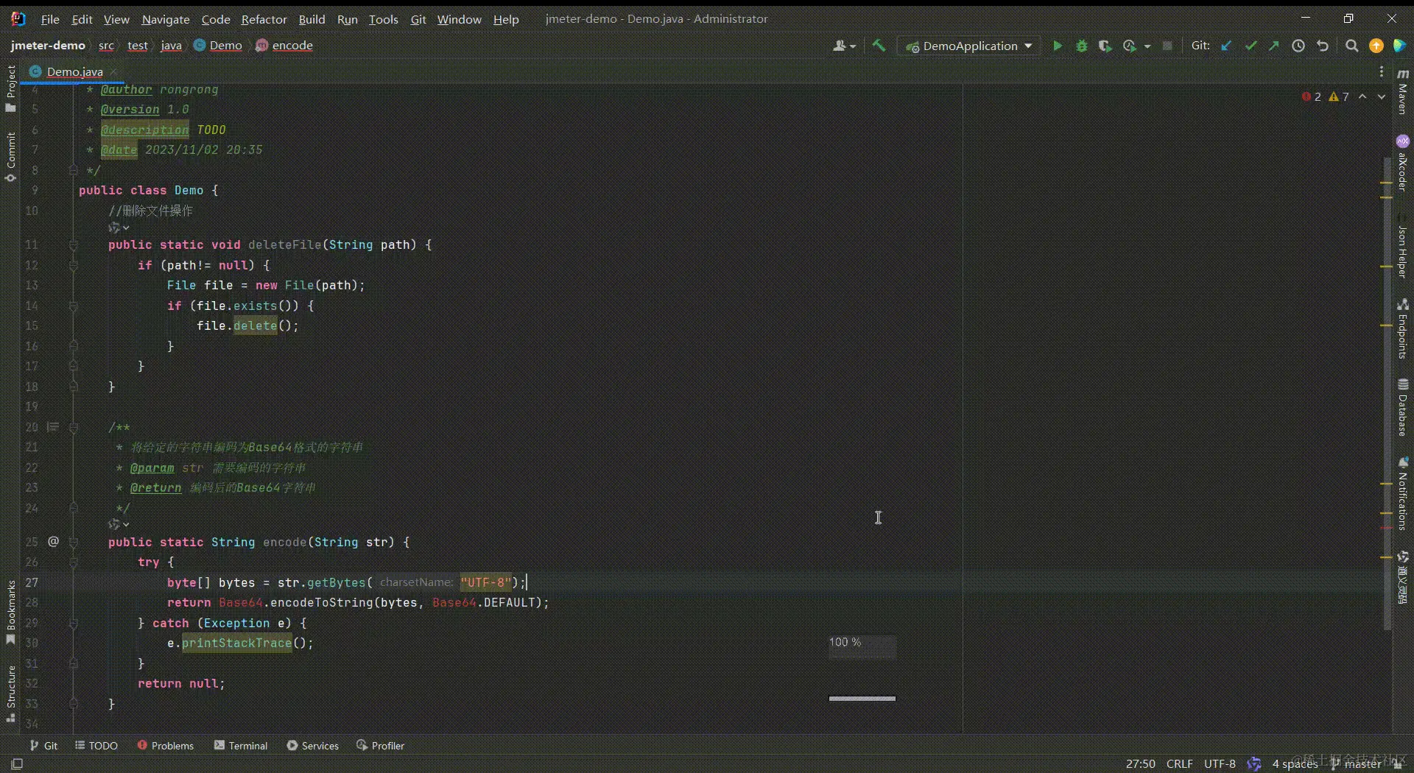This screenshot has width=1414, height=773.
Task: Click the Profile run icon
Action: 1129,46
